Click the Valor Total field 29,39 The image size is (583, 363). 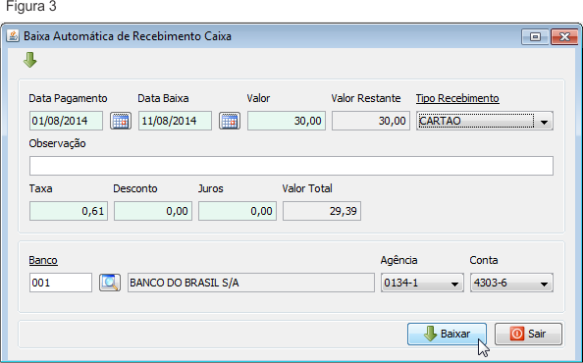coord(322,211)
